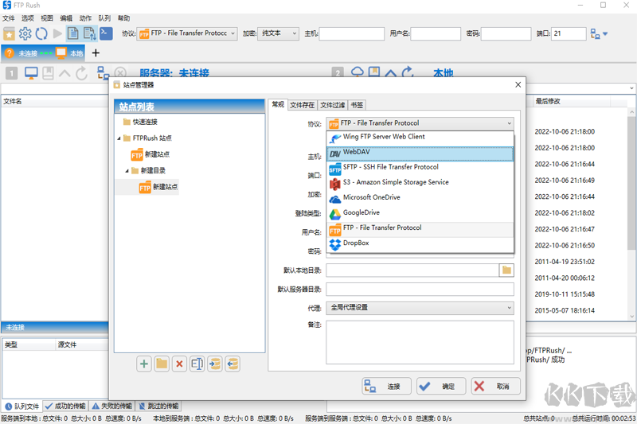Viewport: 637px width, 424px height.
Task: Pick GoogleDrive protocol option
Action: (x=420, y=213)
